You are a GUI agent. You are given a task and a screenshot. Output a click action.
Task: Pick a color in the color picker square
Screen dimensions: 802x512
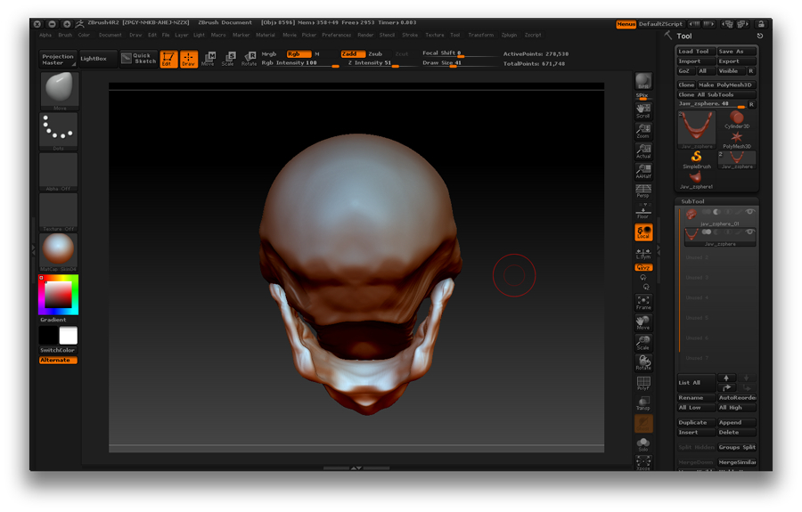[58, 295]
